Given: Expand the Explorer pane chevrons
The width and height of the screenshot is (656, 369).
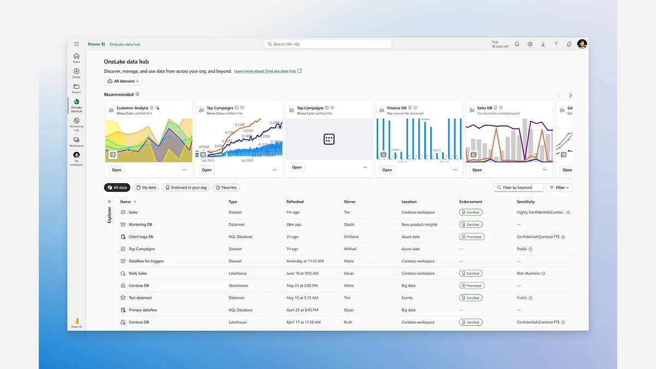Looking at the screenshot, I should 109,202.
